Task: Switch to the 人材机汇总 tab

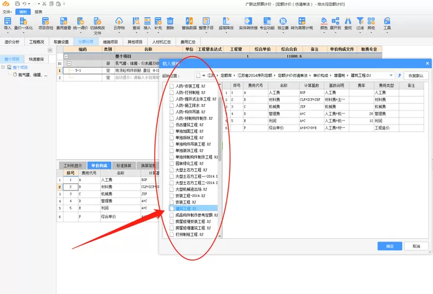Action: pyautogui.click(x=161, y=42)
